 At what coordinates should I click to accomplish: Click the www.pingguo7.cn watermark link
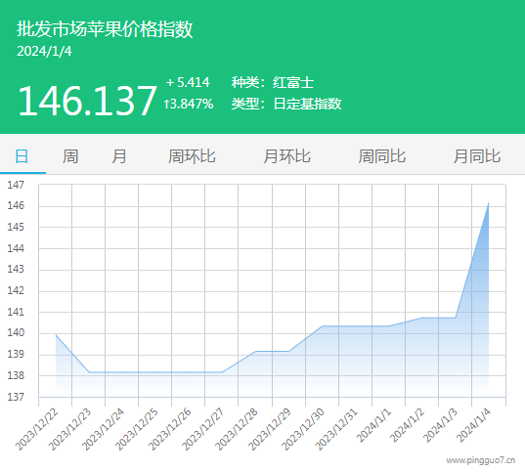480,460
